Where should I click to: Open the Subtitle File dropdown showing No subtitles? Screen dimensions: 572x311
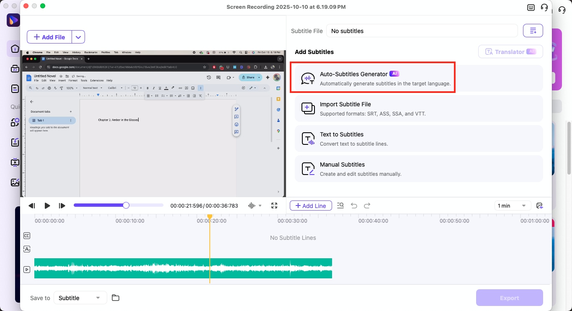coord(422,31)
